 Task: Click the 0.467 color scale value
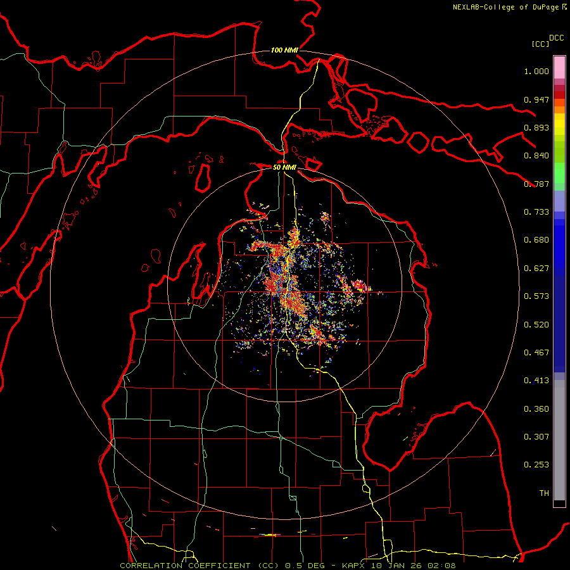click(536, 353)
